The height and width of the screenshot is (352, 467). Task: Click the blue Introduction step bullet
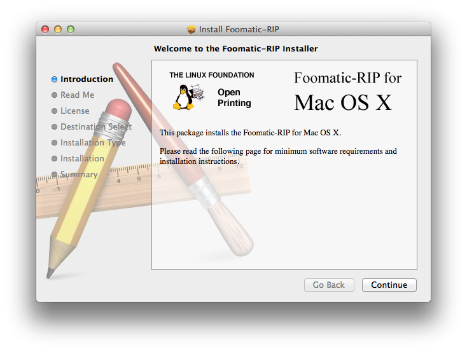(x=54, y=79)
